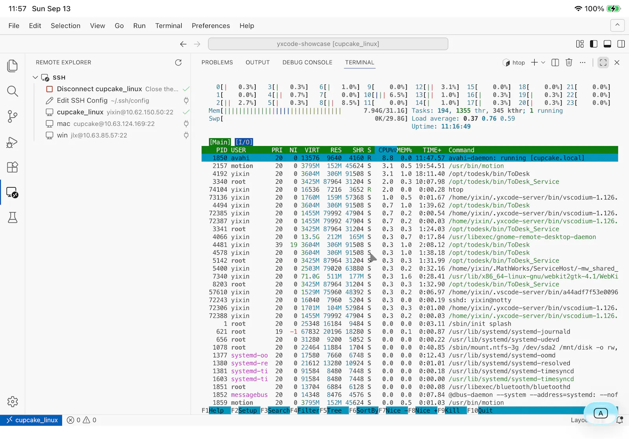Open the Extensions icon in activity bar

click(13, 167)
